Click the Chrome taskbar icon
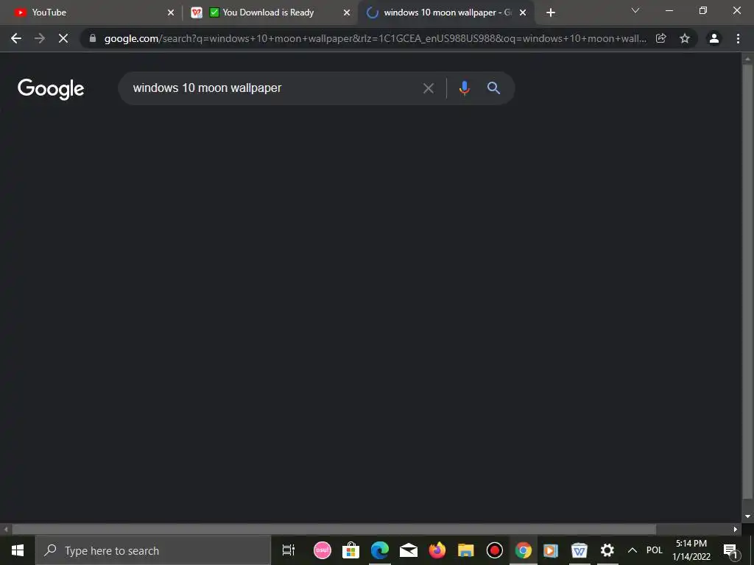This screenshot has height=565, width=754. (x=524, y=550)
